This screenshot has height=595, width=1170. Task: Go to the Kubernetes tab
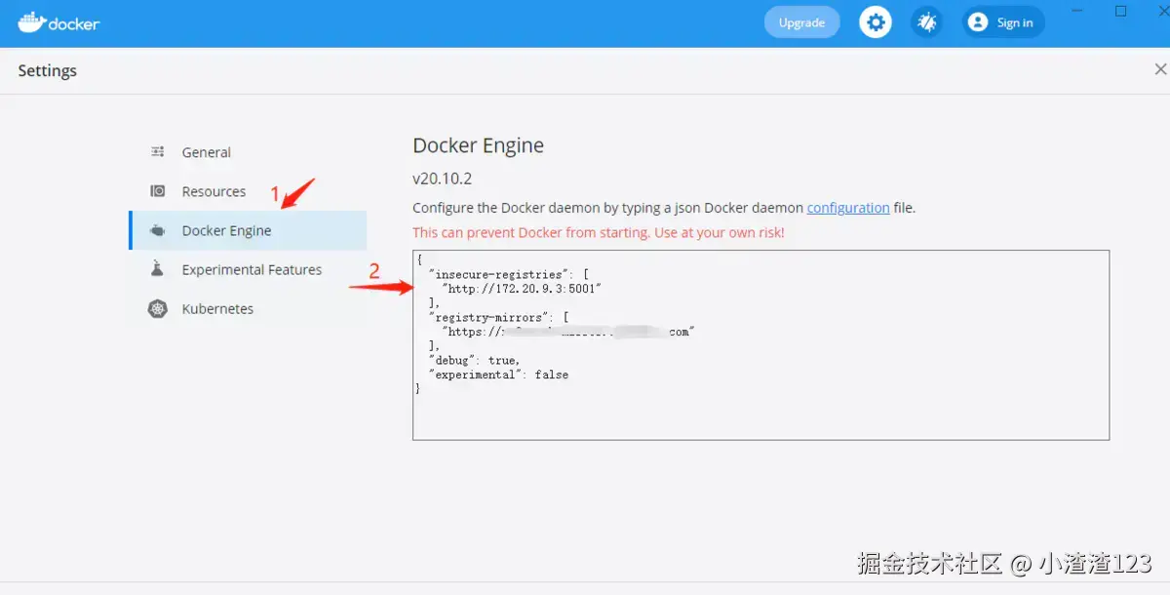pos(248,308)
